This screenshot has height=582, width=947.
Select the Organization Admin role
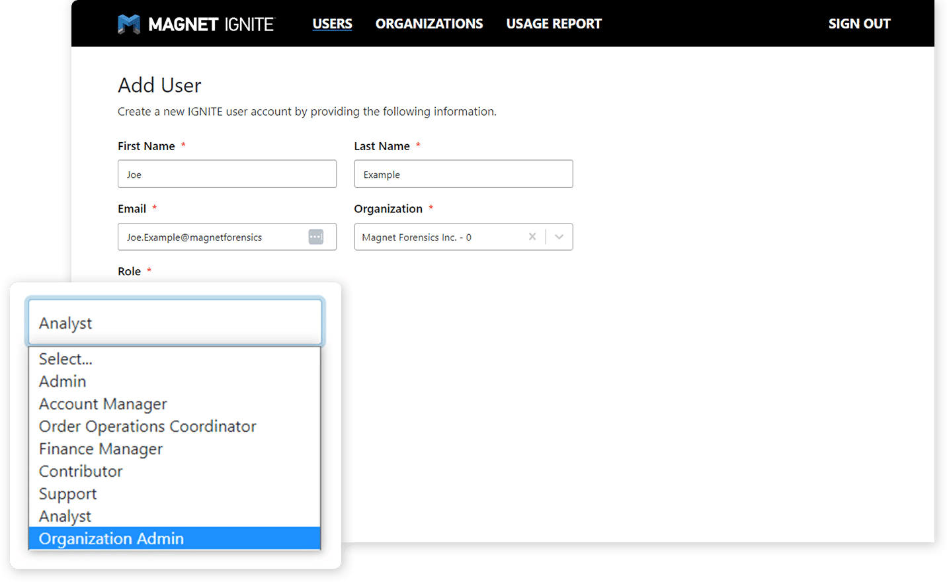pos(175,538)
